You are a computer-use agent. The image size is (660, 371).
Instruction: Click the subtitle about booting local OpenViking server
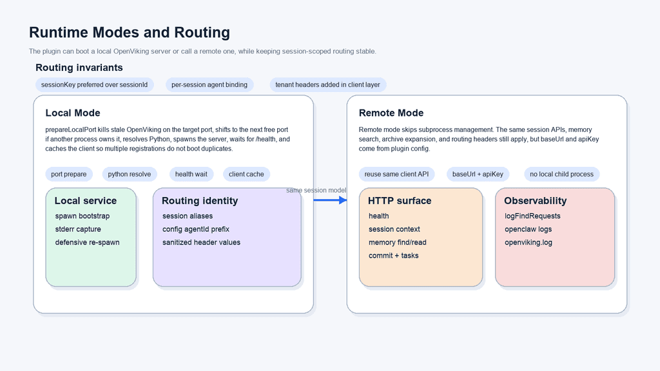(x=202, y=52)
